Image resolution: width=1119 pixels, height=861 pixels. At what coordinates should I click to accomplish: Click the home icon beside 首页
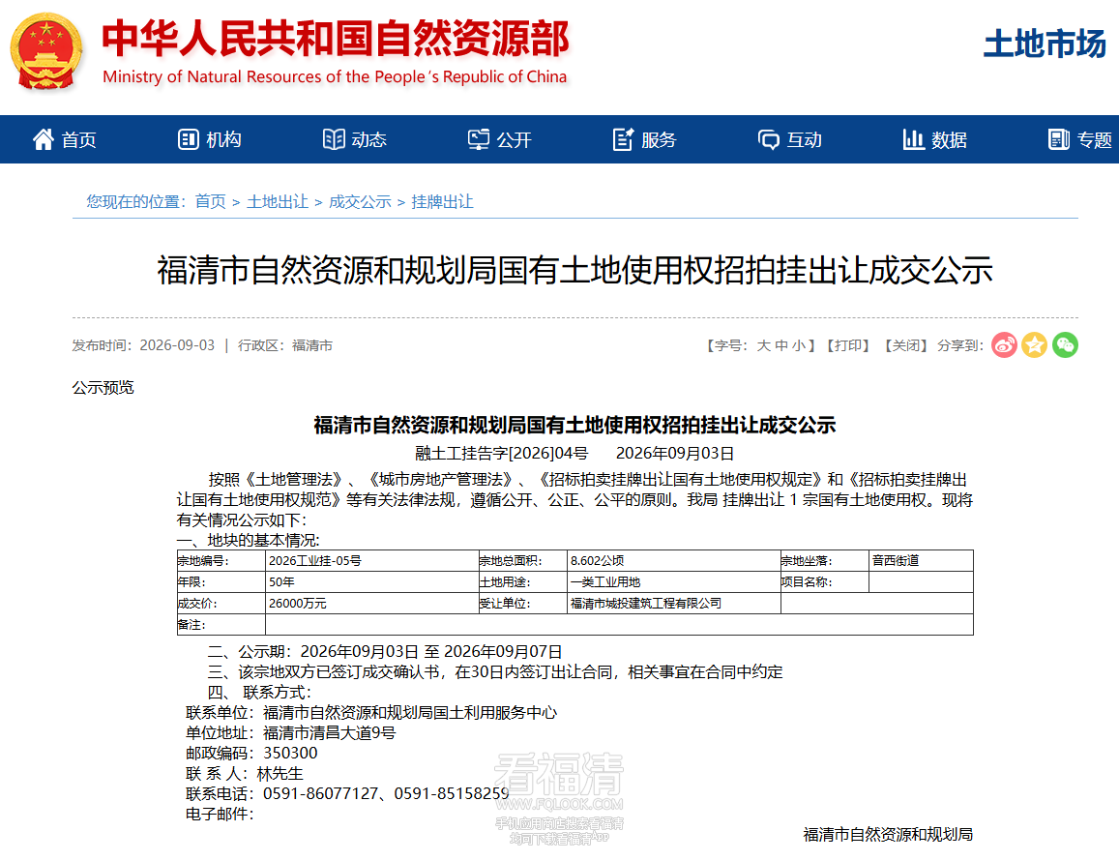tap(43, 139)
